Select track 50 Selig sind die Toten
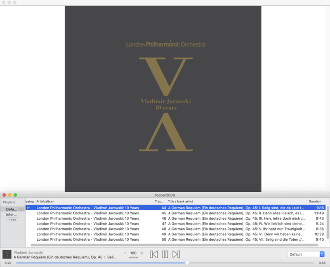 (176, 239)
